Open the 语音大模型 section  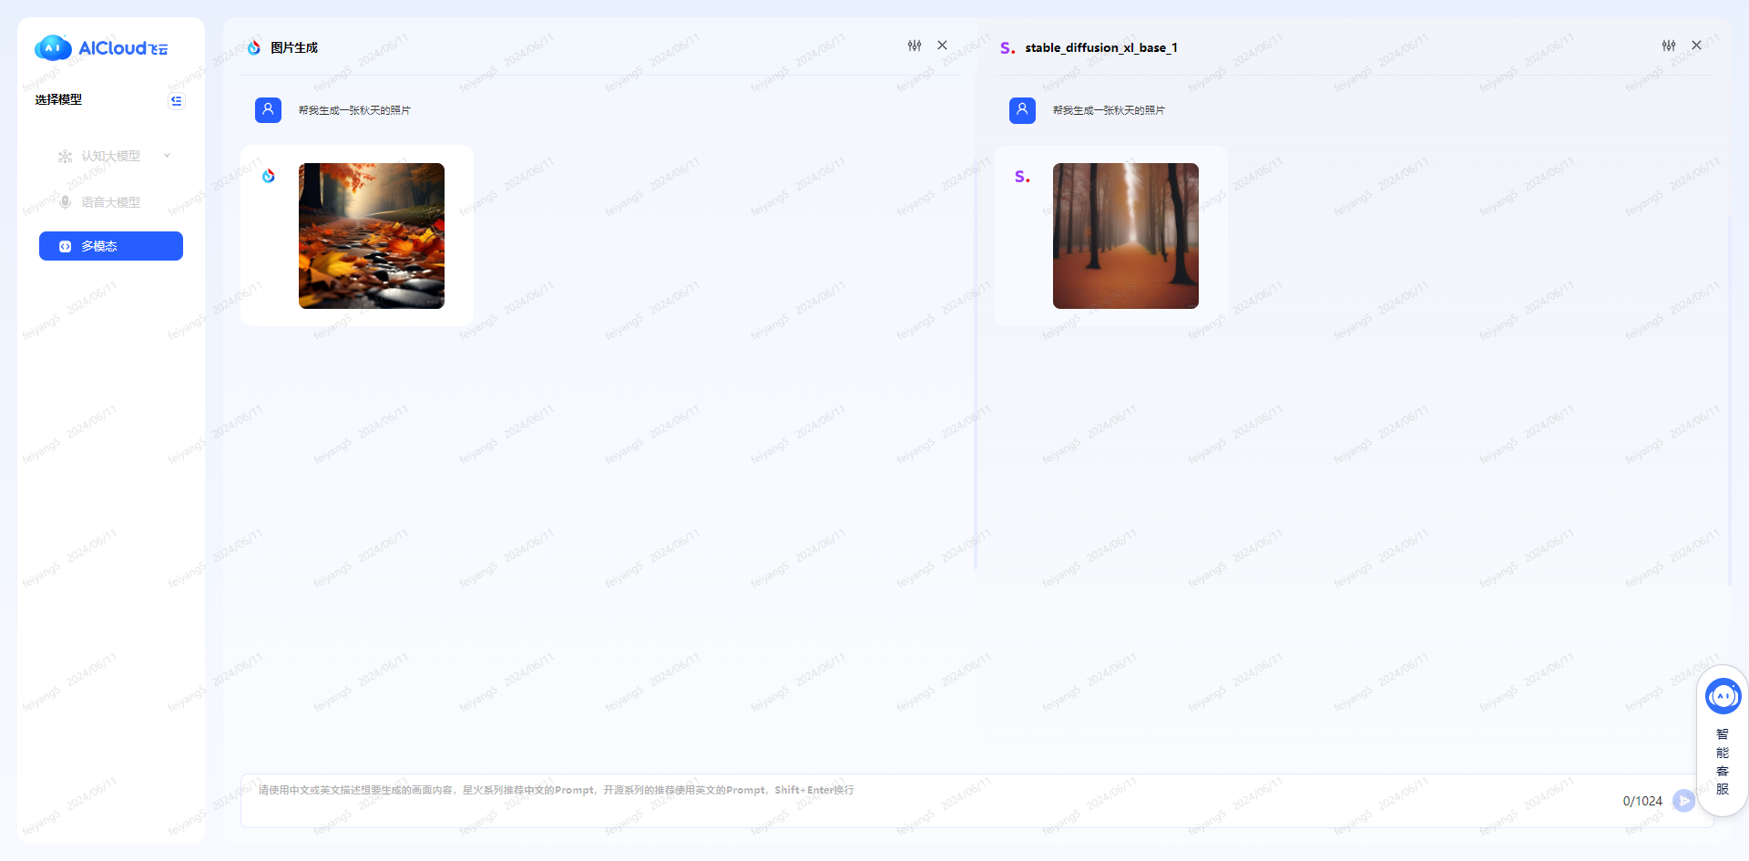(110, 202)
